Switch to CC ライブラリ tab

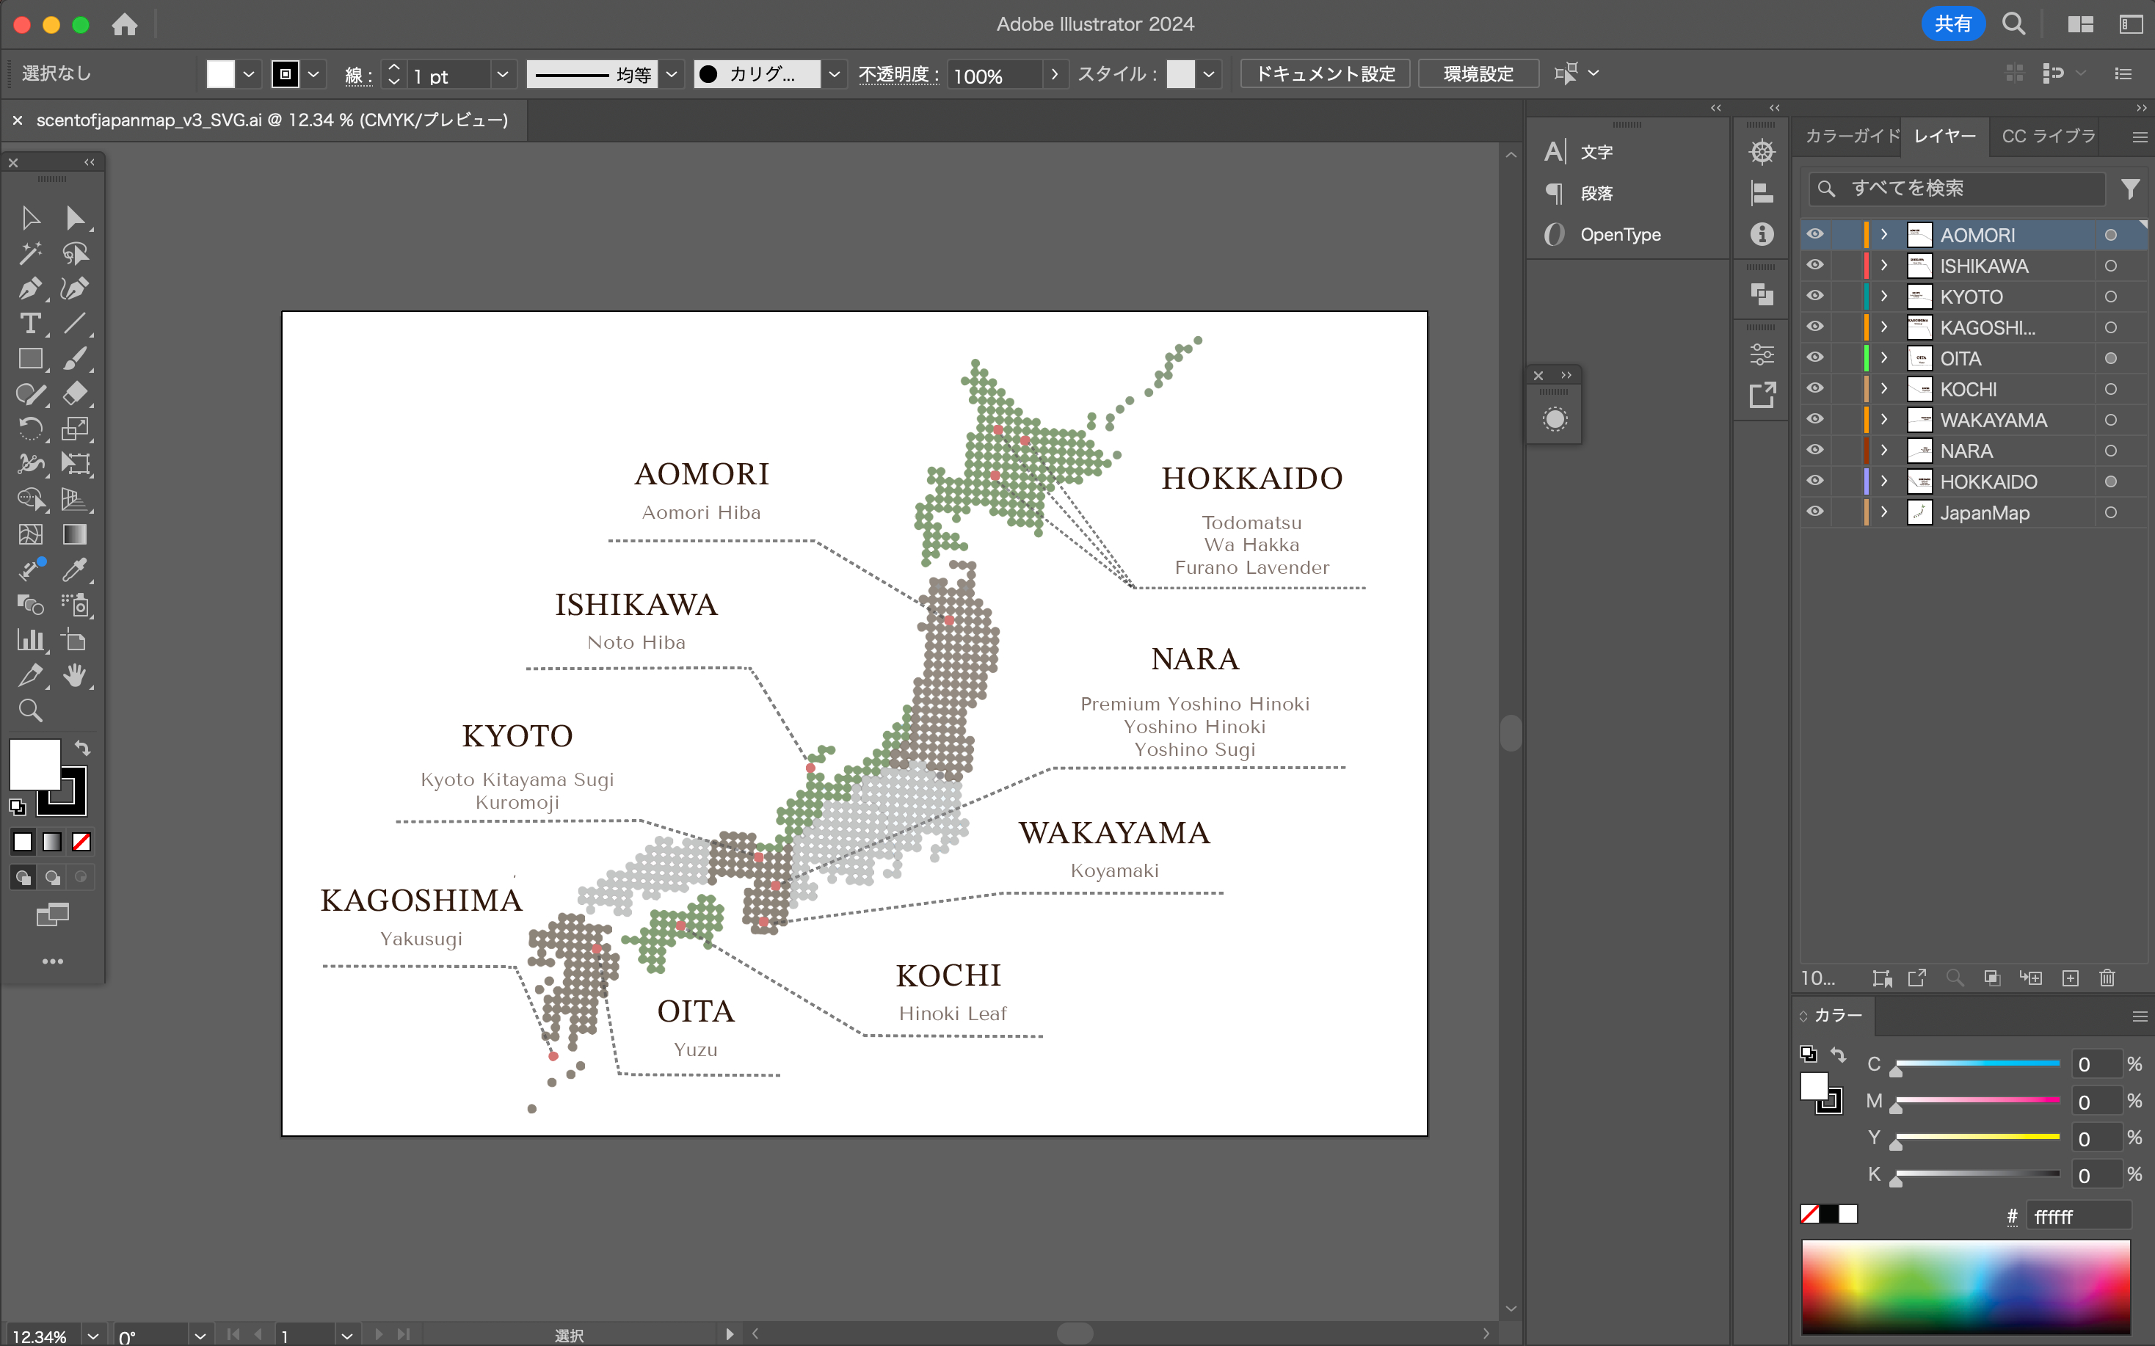2047,137
